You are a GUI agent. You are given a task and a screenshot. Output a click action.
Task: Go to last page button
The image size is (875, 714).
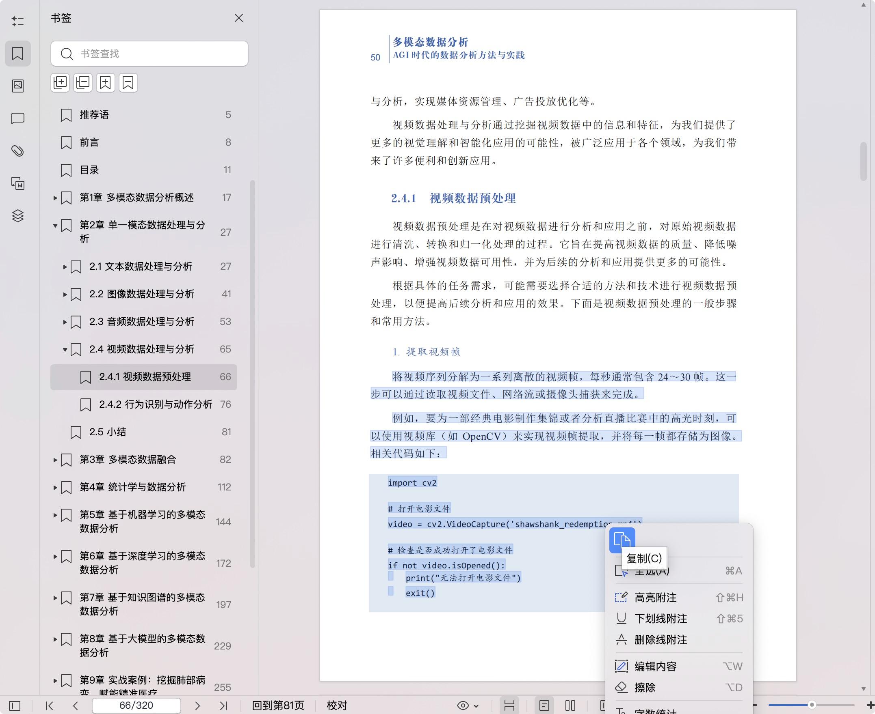[x=223, y=706]
